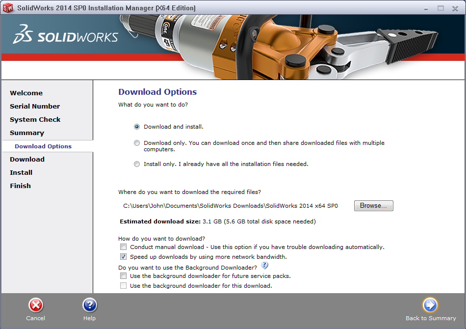
Task: Click the SolidWorks SW title bar icon
Action: [8, 8]
